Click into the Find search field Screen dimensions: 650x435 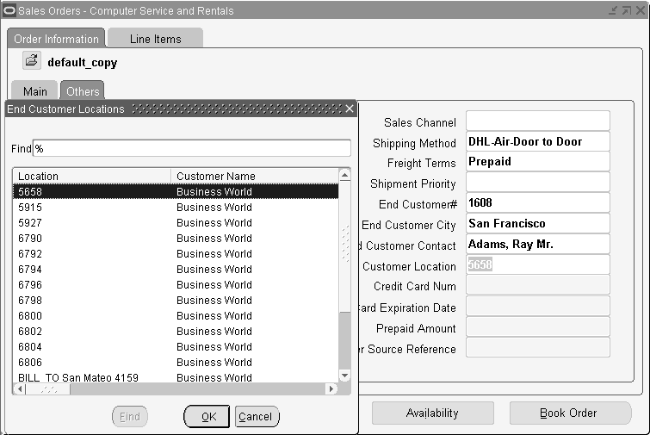coord(191,148)
